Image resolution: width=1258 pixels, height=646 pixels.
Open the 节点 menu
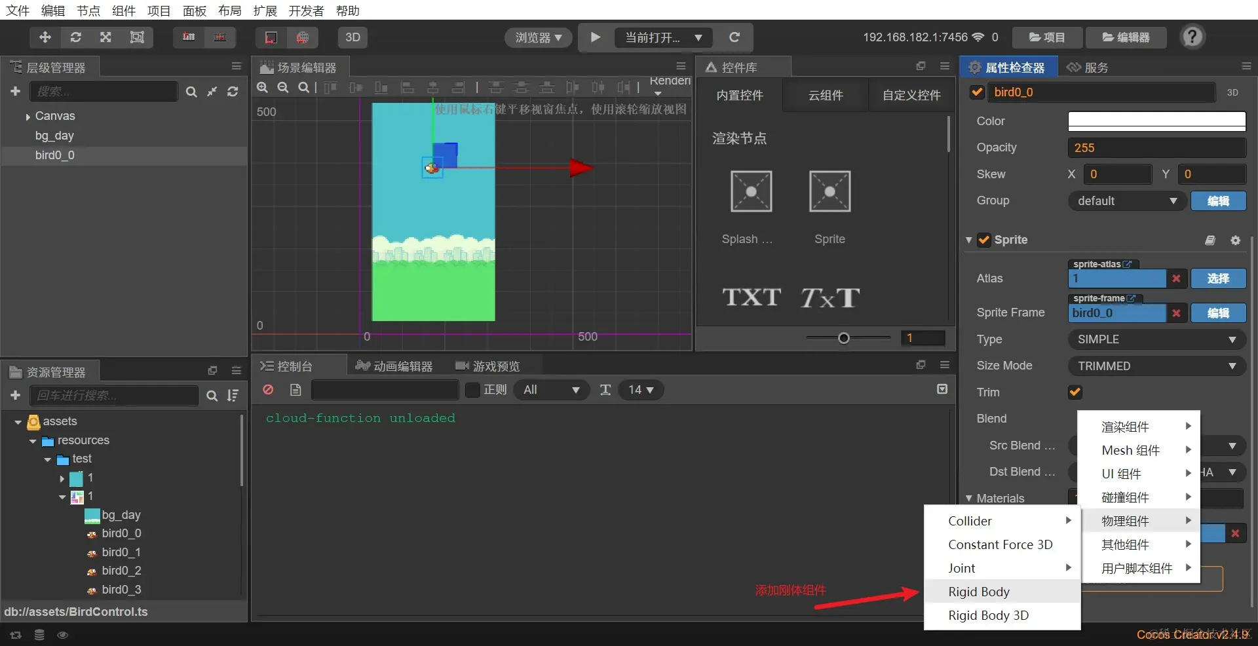point(88,10)
